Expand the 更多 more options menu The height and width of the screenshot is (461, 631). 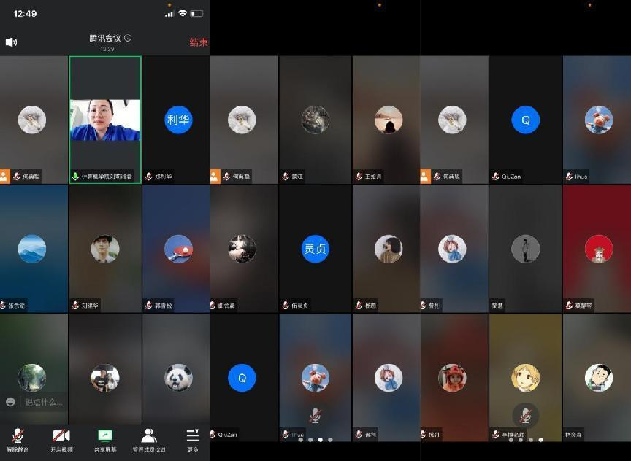192,440
